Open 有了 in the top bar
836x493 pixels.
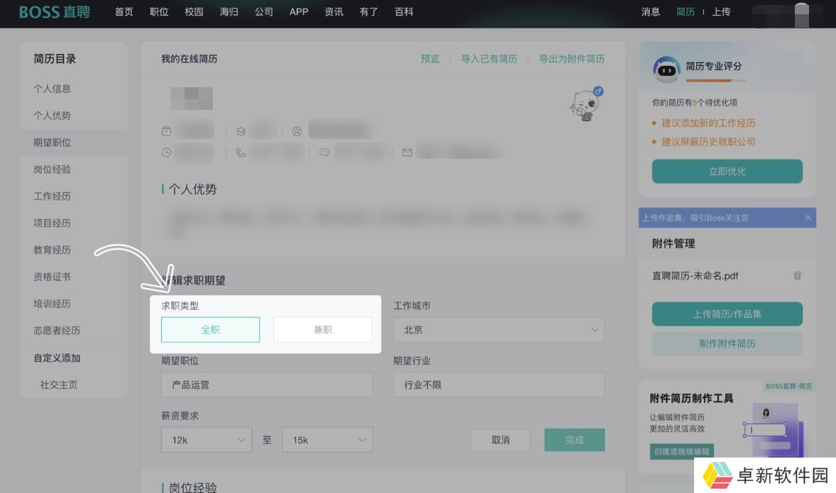(x=368, y=12)
